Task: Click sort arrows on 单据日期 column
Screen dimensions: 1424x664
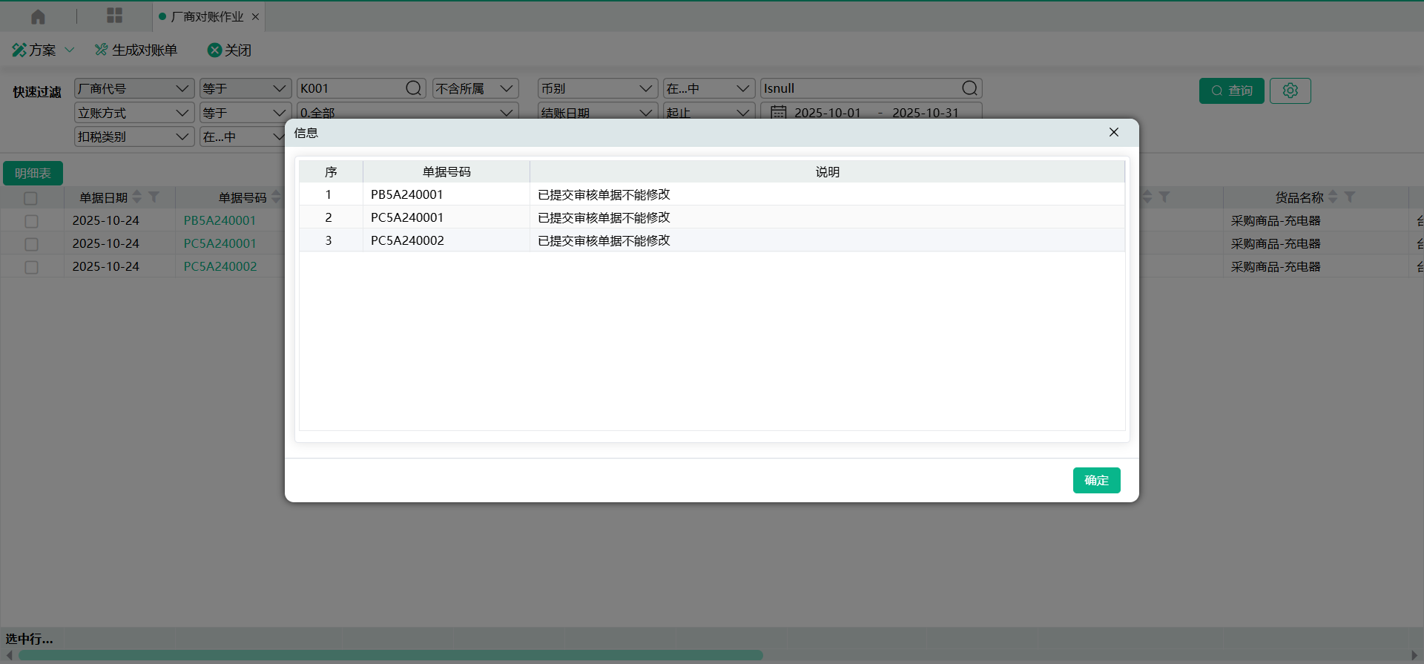Action: coord(137,197)
